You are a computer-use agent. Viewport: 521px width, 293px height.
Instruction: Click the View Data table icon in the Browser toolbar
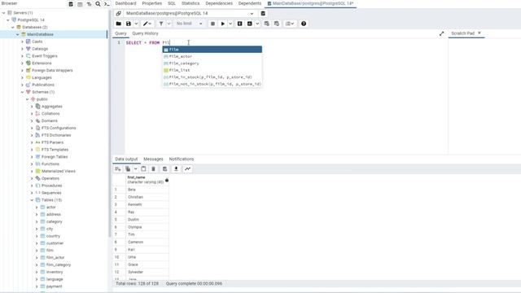(x=80, y=4)
